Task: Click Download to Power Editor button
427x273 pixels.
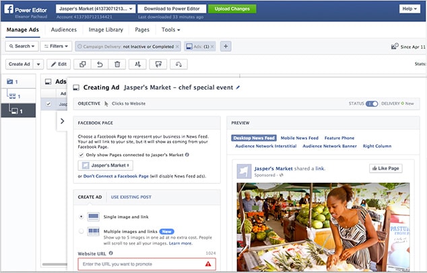Action: tap(172, 9)
